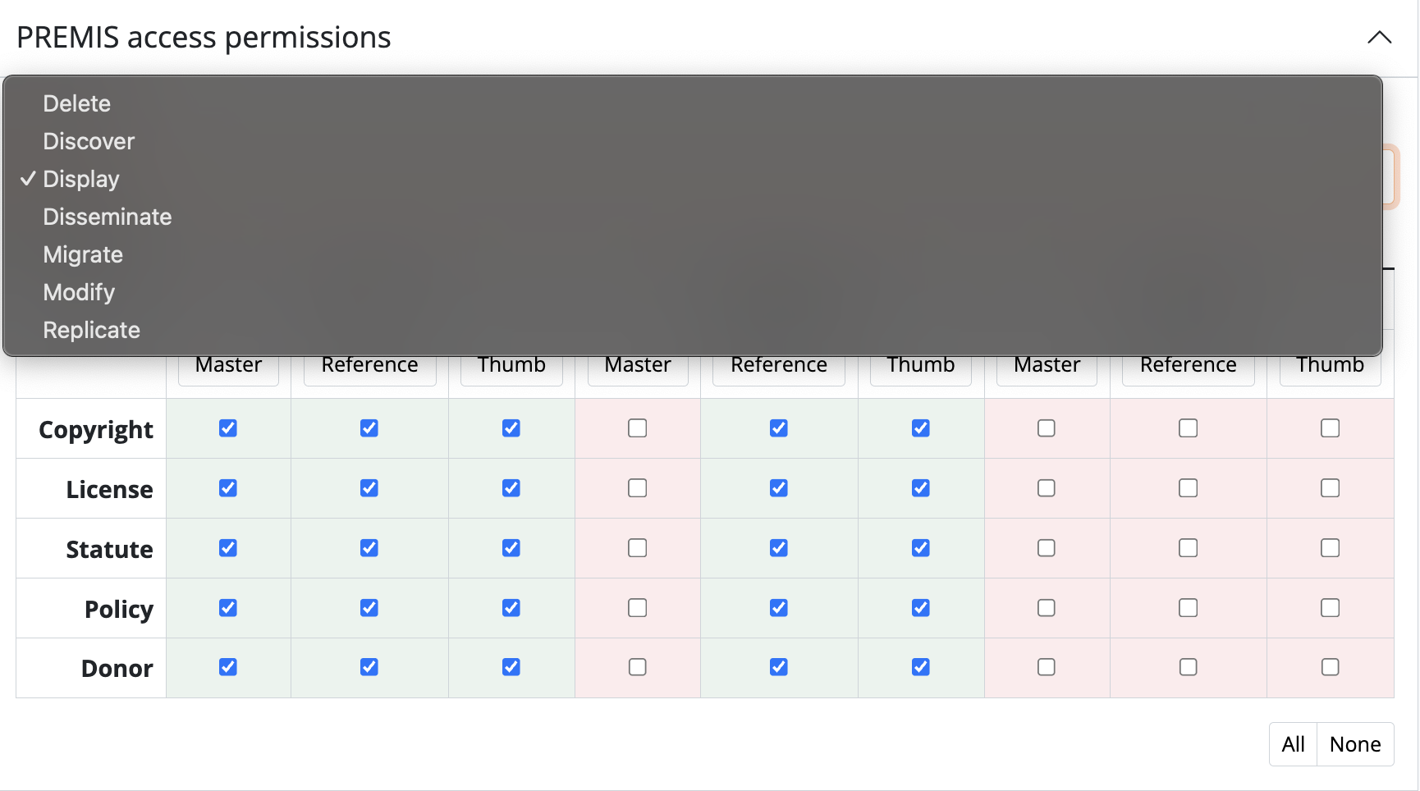
Task: Choose the Discover option in the list
Action: click(x=89, y=142)
